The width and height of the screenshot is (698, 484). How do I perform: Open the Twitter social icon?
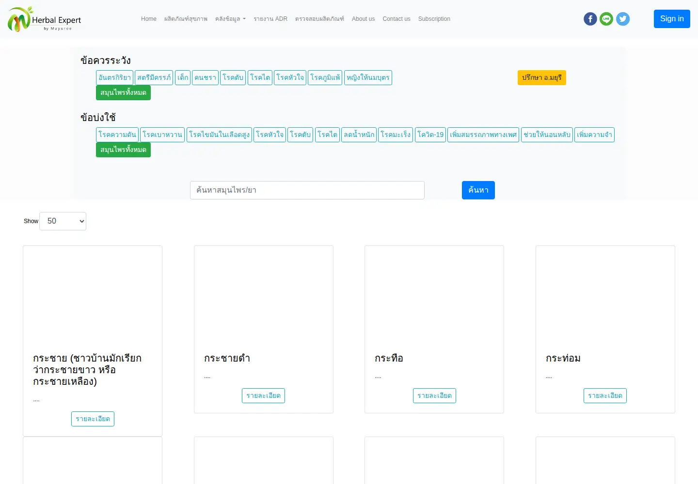(623, 19)
